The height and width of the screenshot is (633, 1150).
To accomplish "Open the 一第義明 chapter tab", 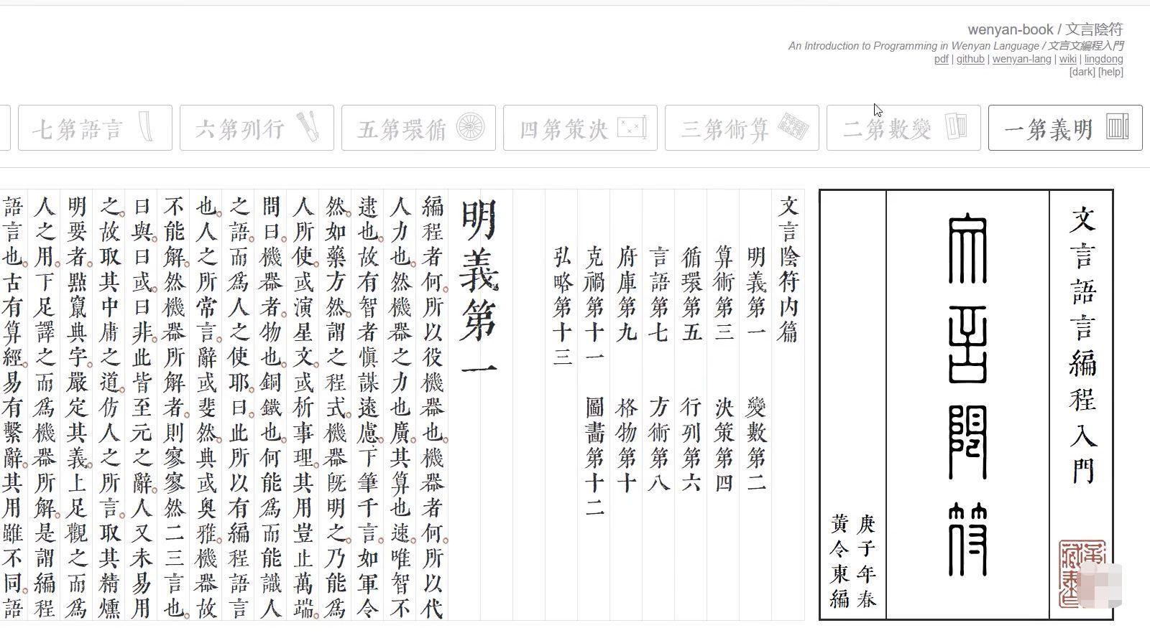I will click(x=1065, y=128).
